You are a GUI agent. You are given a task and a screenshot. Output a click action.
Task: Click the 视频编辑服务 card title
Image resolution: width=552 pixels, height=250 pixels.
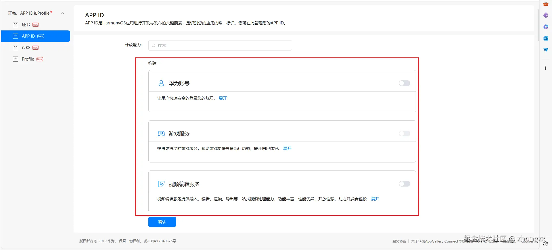coord(184,184)
